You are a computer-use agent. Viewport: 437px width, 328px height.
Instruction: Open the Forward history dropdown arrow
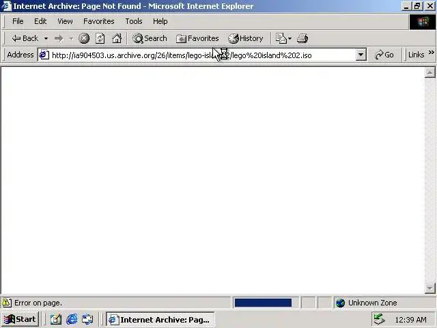pos(71,38)
